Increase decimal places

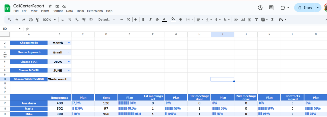(x=84, y=20)
